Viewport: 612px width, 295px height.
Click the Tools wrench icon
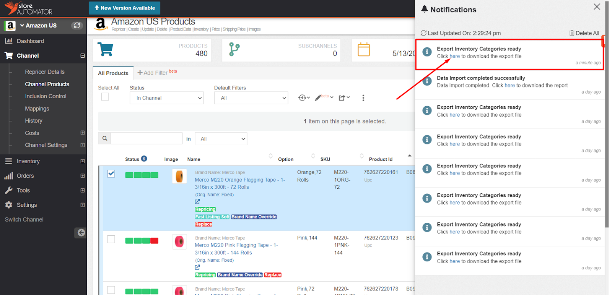(x=8, y=190)
